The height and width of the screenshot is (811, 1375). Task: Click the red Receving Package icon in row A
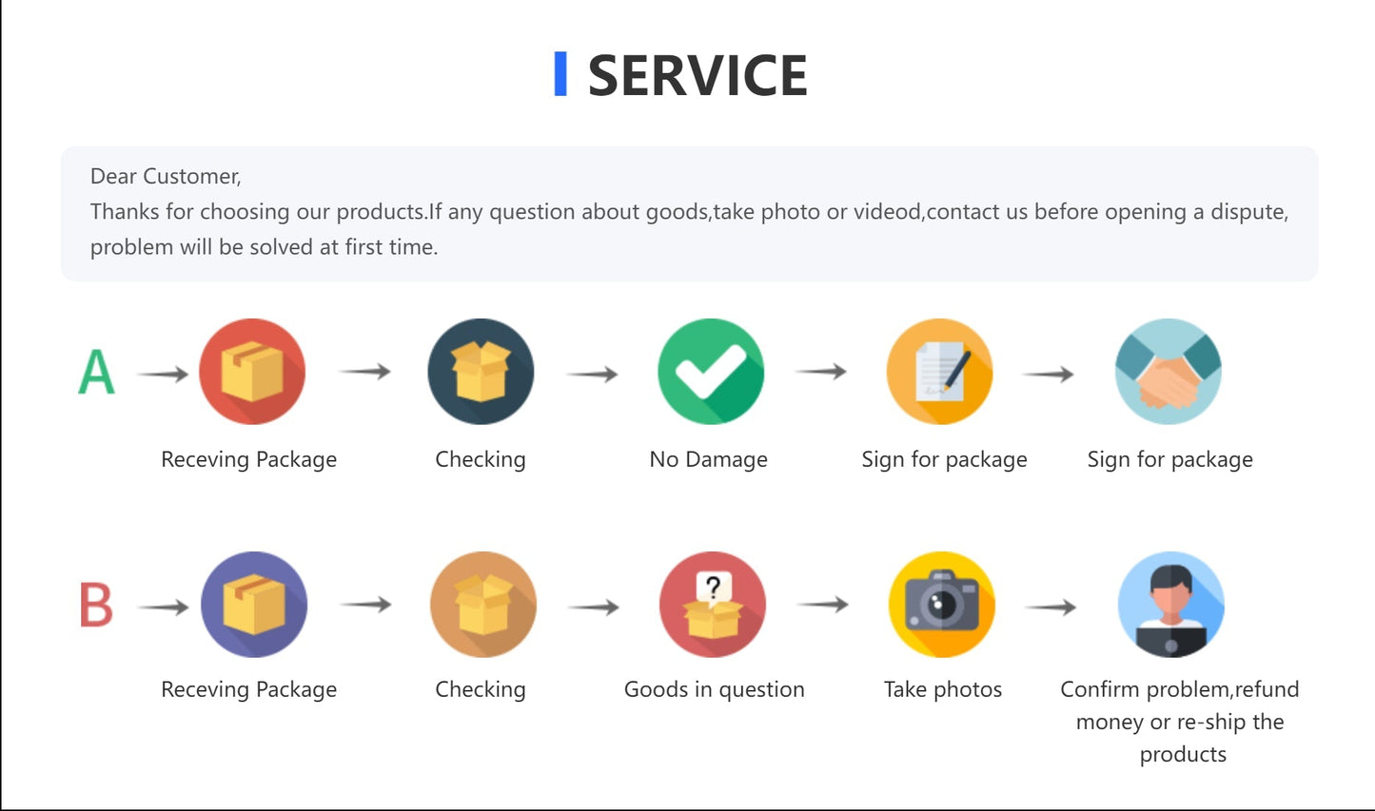[252, 371]
